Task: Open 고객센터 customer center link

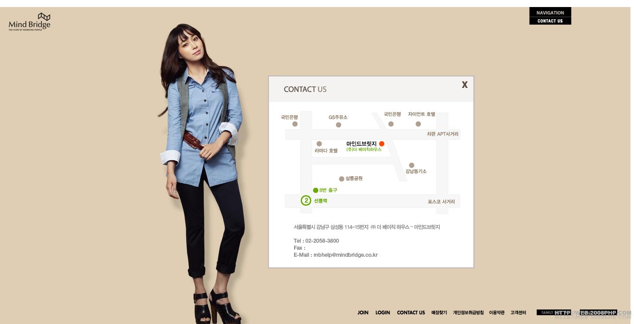Action: pyautogui.click(x=518, y=313)
